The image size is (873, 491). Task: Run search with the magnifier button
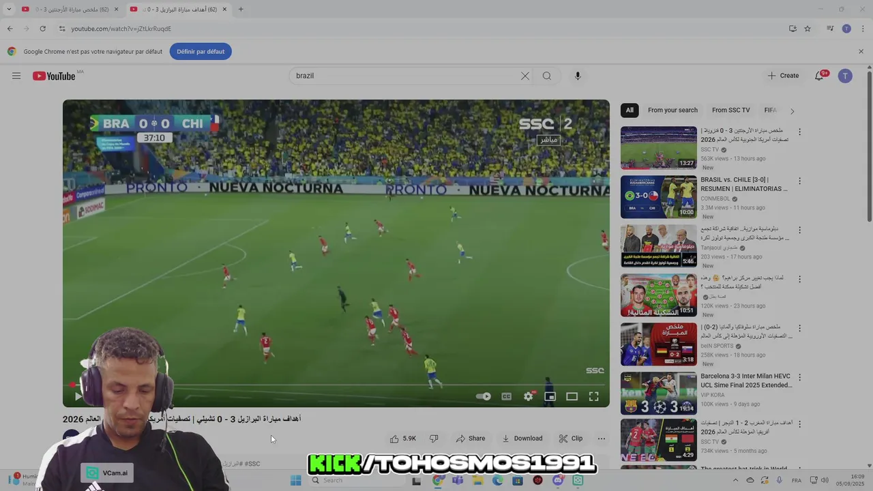pyautogui.click(x=547, y=76)
